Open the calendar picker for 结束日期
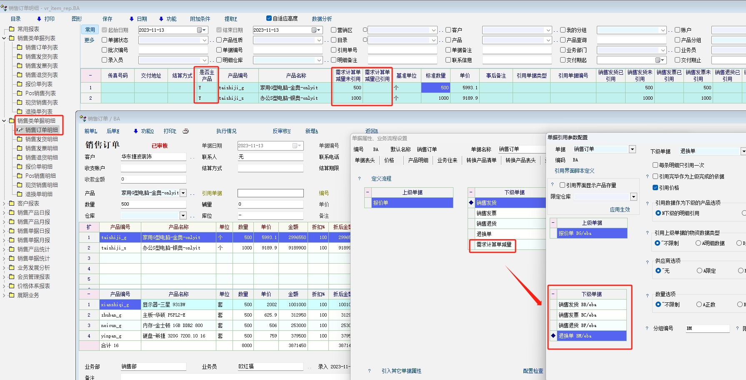746x380 pixels. tap(314, 30)
